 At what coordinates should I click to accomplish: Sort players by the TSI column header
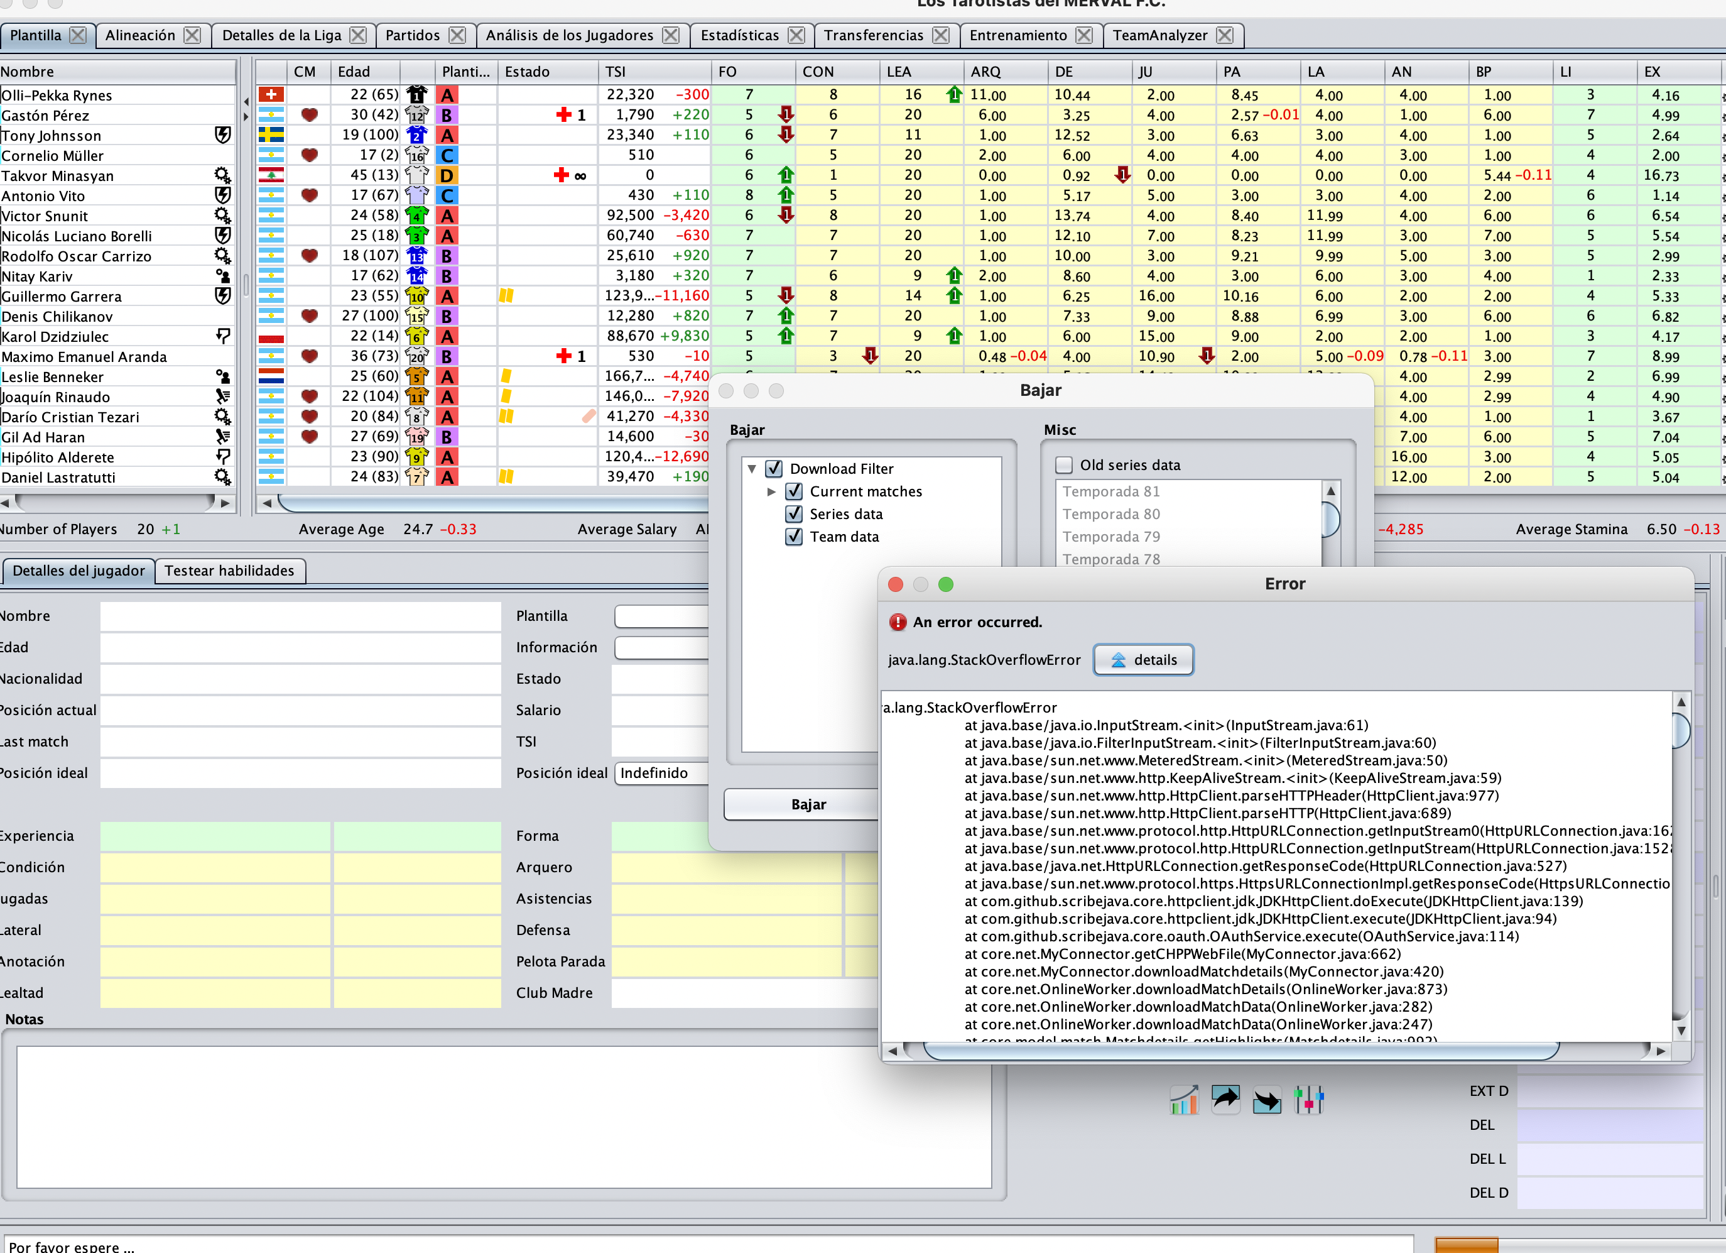pos(654,72)
